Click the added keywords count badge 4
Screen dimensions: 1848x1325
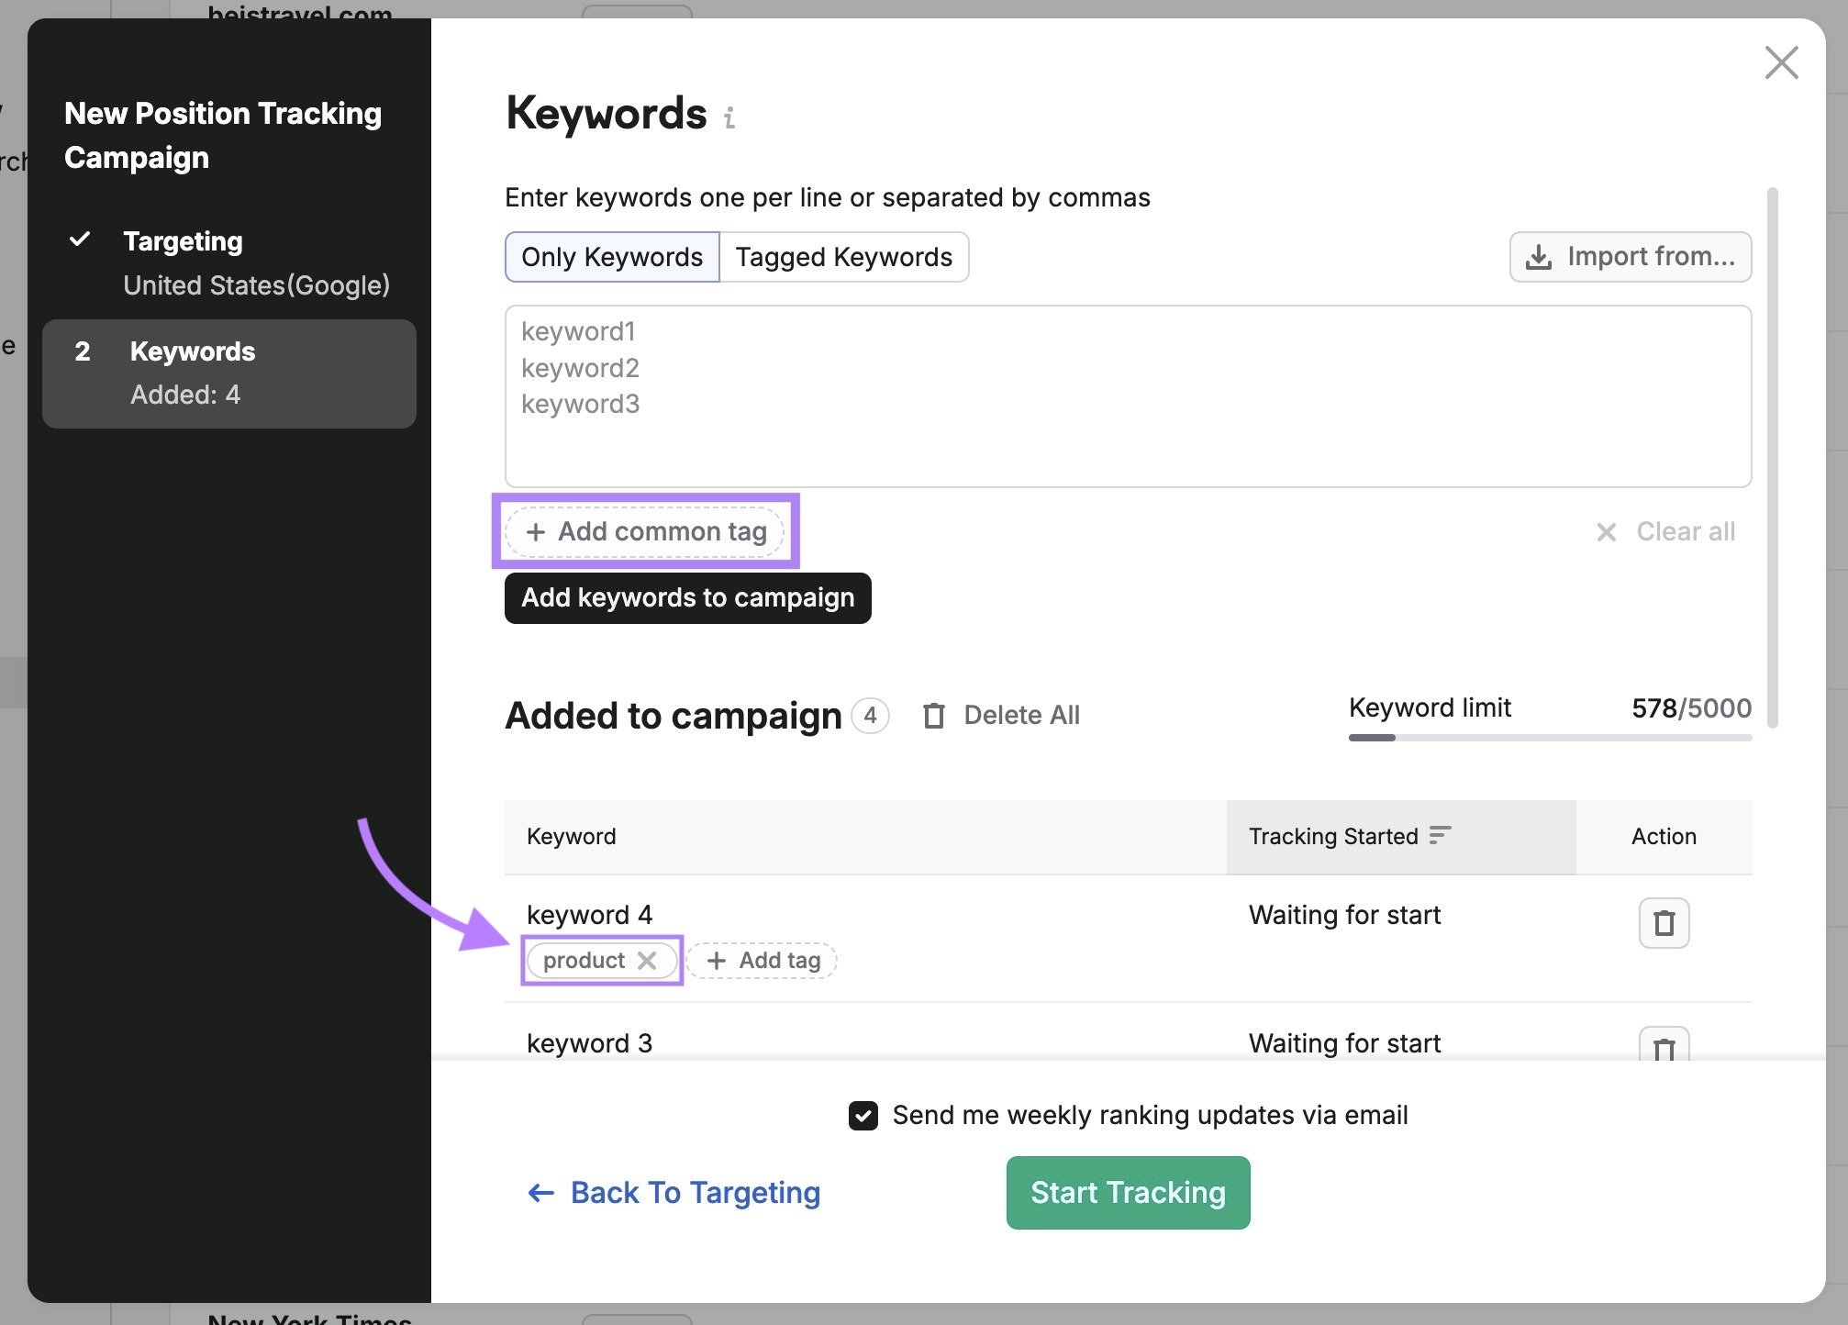[x=870, y=716]
